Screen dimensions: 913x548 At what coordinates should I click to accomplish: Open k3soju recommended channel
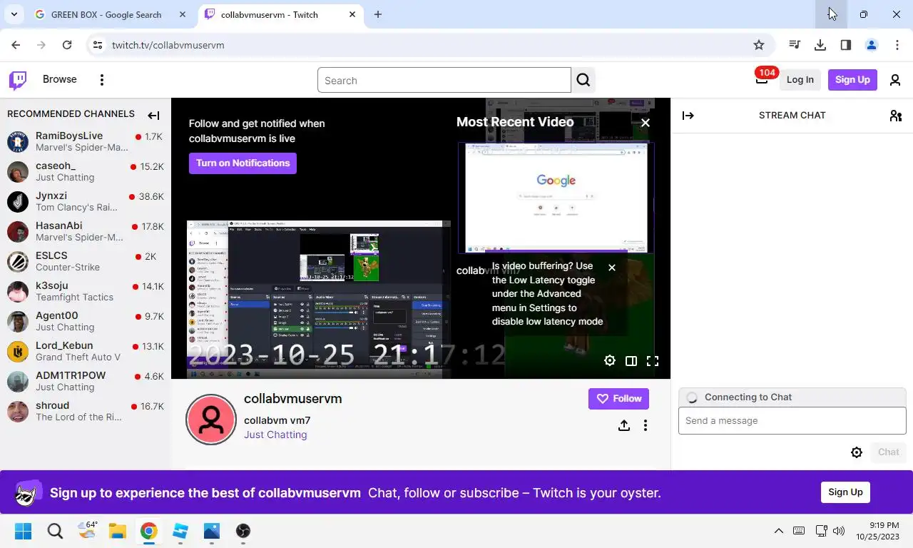(x=86, y=291)
